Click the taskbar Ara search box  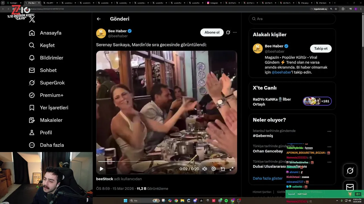[x=144, y=201]
